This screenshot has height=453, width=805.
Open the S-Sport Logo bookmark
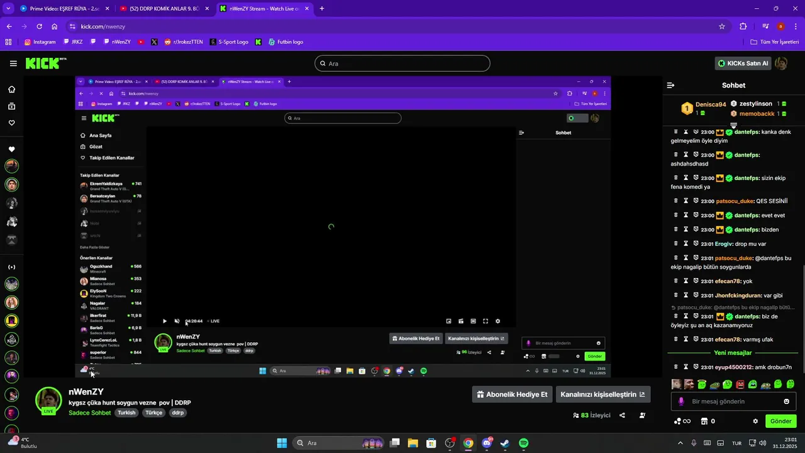click(229, 42)
